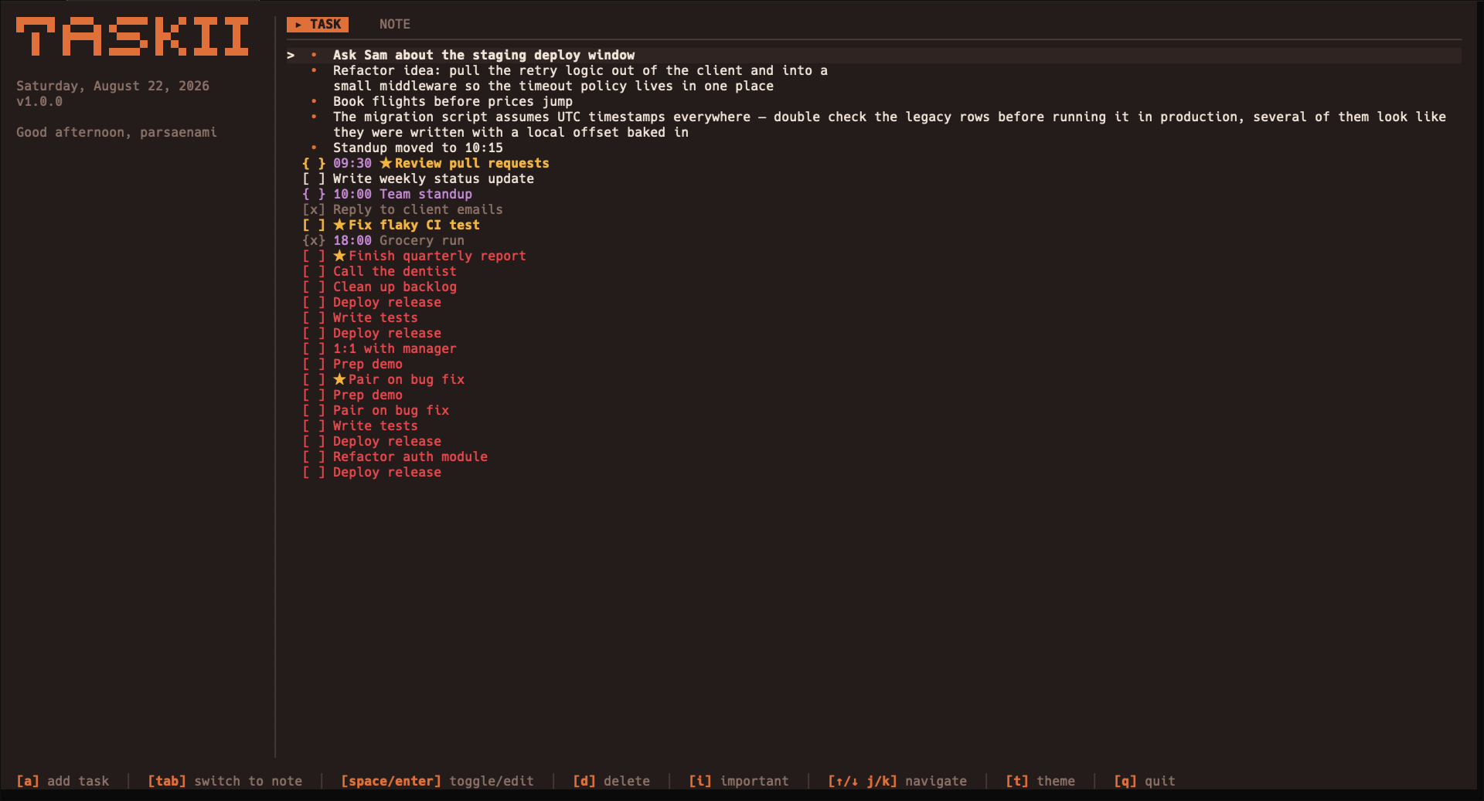The width and height of the screenshot is (1484, 801).
Task: Select task "Clean up backlog"
Action: [x=395, y=287]
